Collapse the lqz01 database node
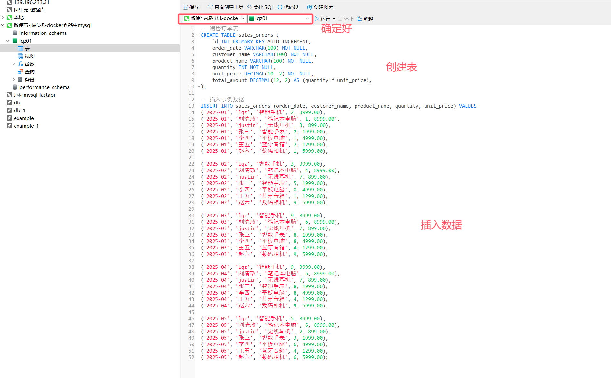Viewport: 611px width, 378px height. click(x=8, y=41)
